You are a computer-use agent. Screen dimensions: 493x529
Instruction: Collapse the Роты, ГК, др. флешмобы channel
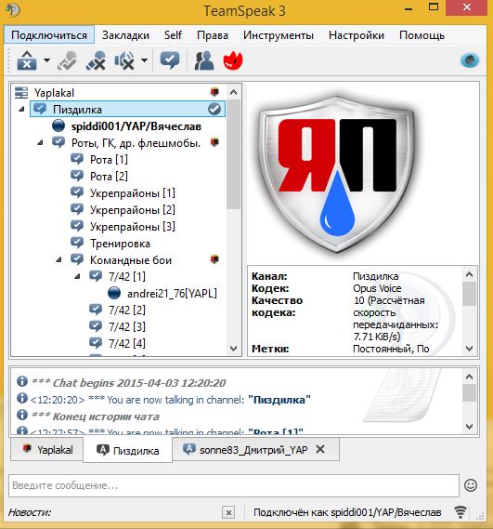tap(40, 142)
